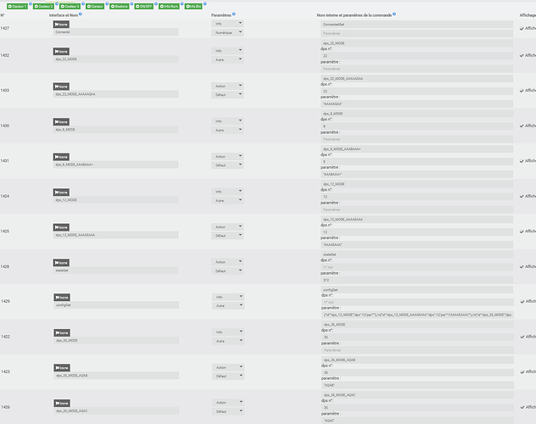Click the Icone button in the dps_12_MODE row
The height and width of the screenshot is (424, 536).
61,192
